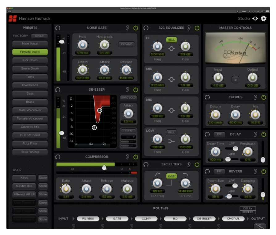Click the Master Input gain knob
The width and height of the screenshot is (276, 235).
[x=218, y=77]
